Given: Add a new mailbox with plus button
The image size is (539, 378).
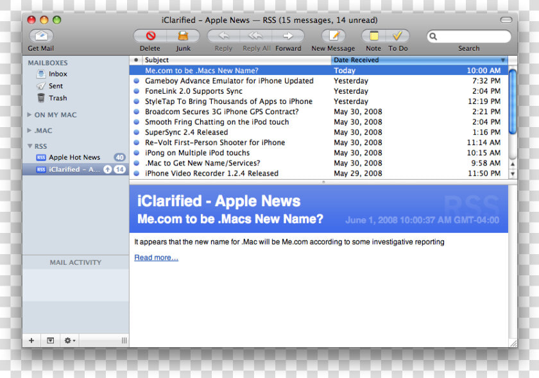Looking at the screenshot, I should [x=31, y=341].
